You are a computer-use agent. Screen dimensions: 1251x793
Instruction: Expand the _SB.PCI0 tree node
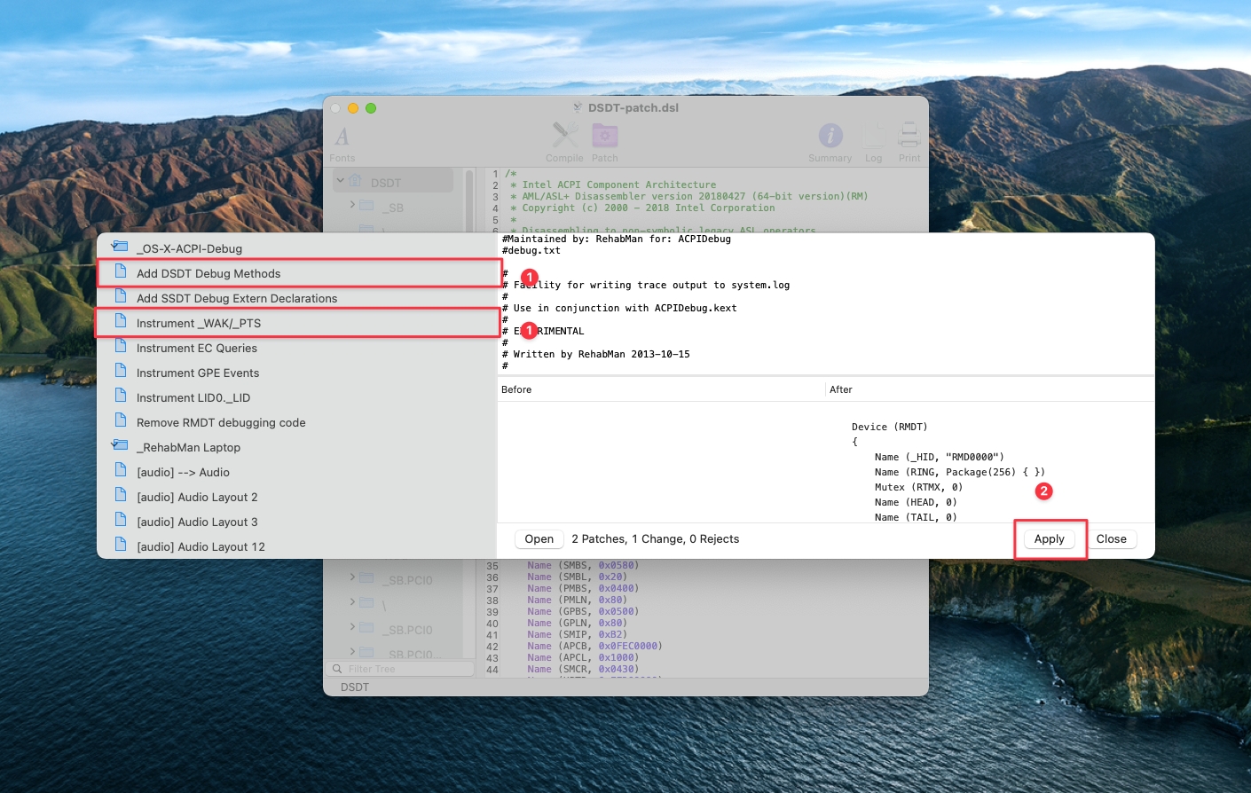point(352,577)
